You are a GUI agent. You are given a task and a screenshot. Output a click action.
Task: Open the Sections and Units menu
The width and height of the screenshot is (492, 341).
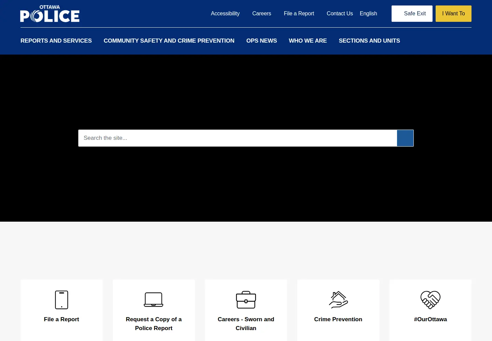tap(369, 41)
